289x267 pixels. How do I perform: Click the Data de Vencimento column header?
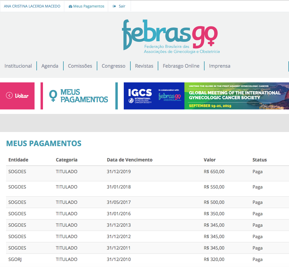click(129, 160)
